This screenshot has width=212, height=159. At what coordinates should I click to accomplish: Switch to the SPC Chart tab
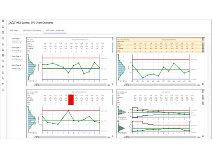14,30
